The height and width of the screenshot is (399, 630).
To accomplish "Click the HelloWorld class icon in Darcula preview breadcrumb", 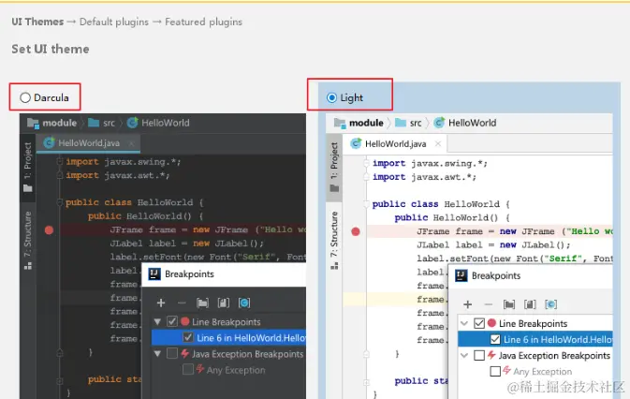I will pyautogui.click(x=132, y=123).
